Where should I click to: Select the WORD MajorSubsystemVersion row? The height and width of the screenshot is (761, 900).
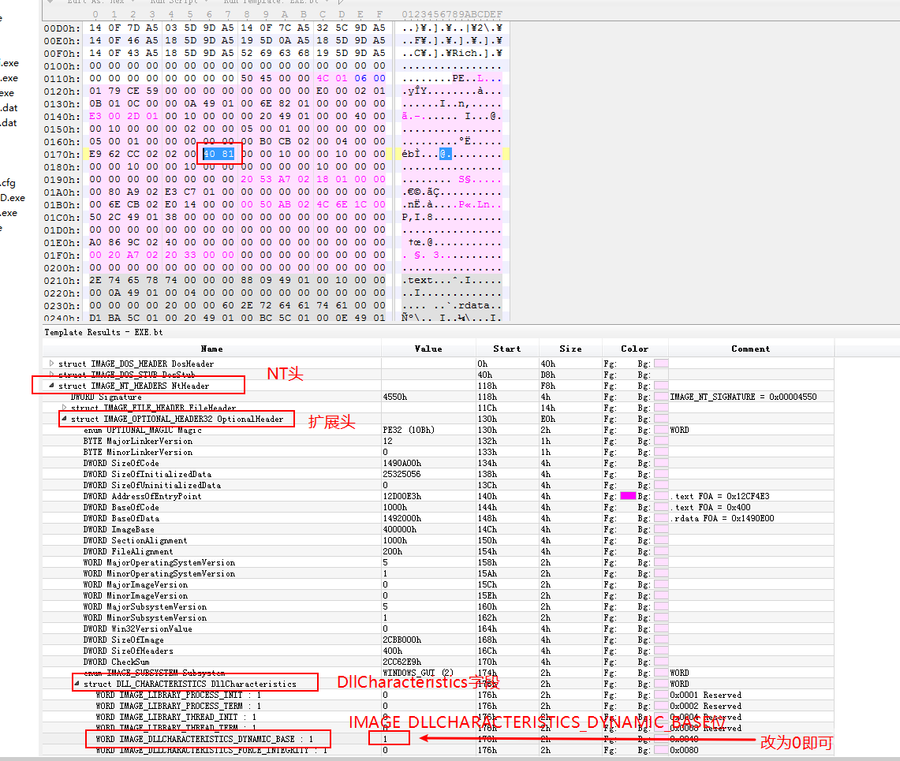(x=438, y=606)
